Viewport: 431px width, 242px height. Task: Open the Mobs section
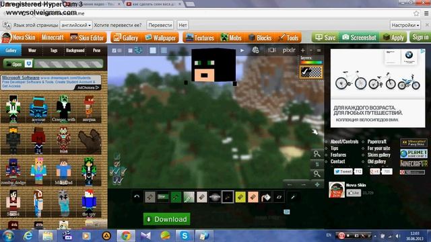(231, 38)
